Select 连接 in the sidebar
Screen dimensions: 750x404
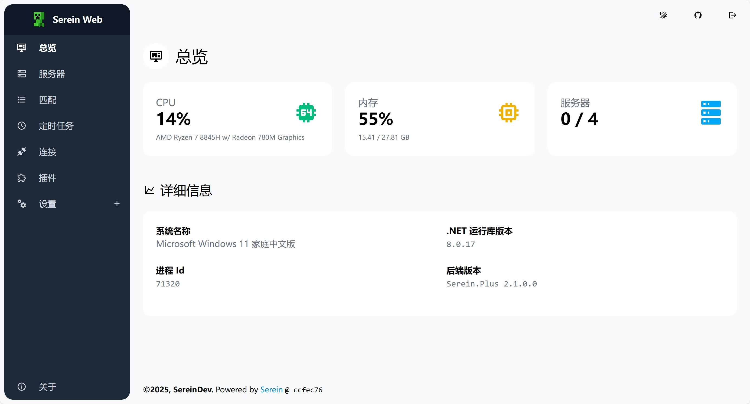coord(67,152)
